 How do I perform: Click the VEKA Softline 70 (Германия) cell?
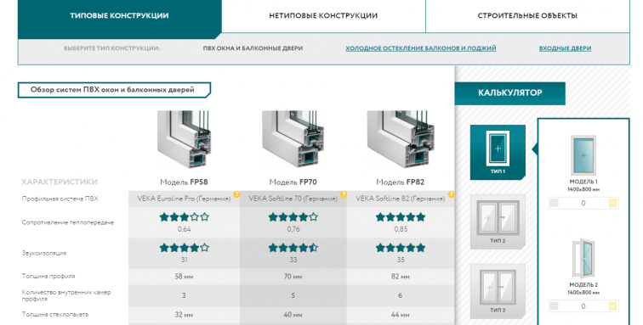pos(293,199)
